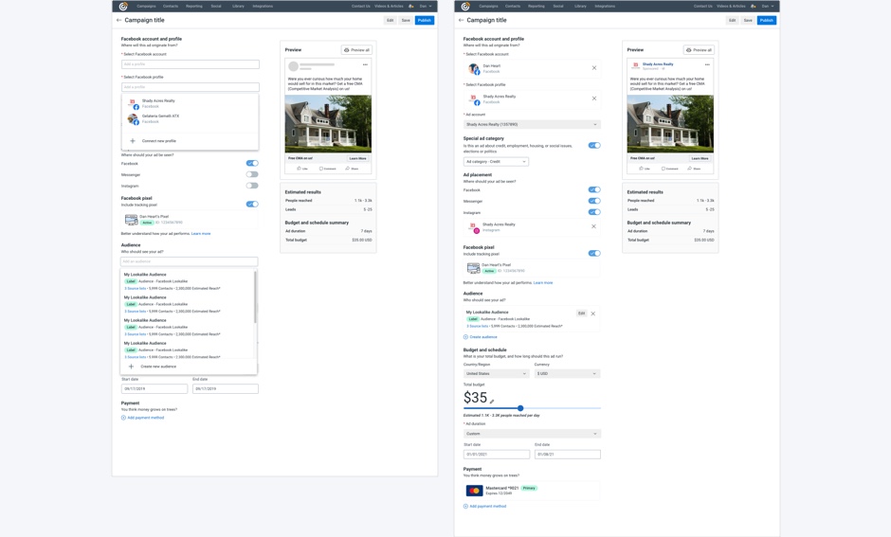Open Reporting menu in left mockup
The width and height of the screenshot is (891, 537).
(x=193, y=7)
